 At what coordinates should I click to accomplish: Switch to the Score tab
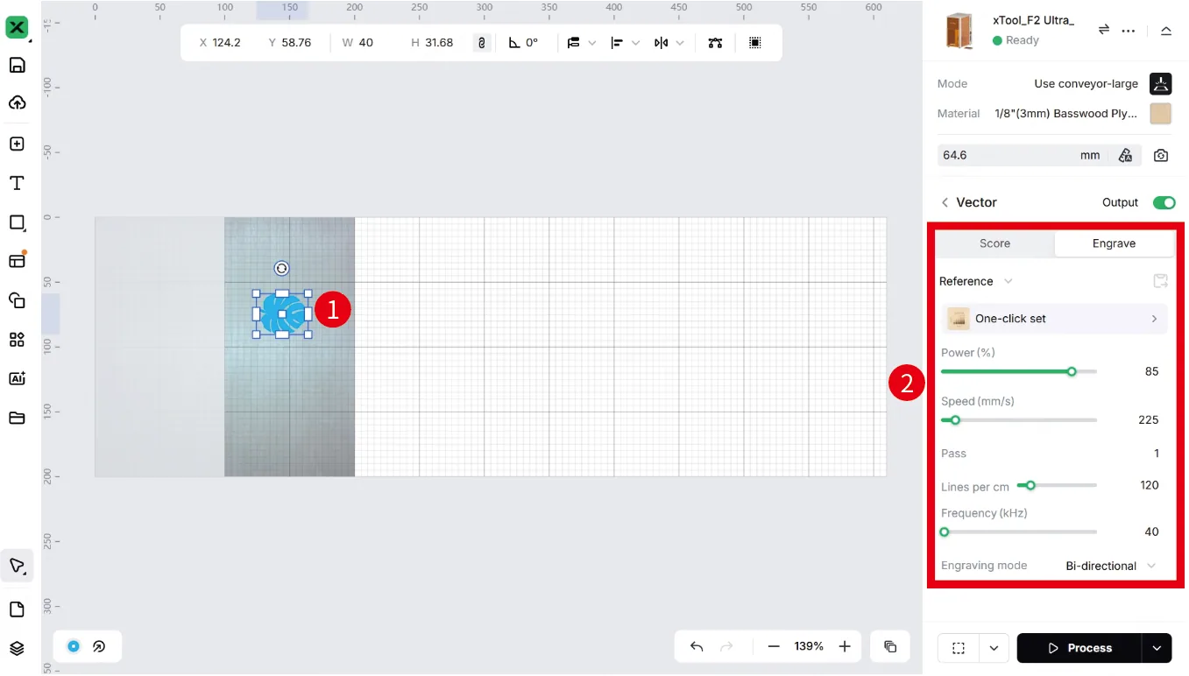pyautogui.click(x=994, y=243)
